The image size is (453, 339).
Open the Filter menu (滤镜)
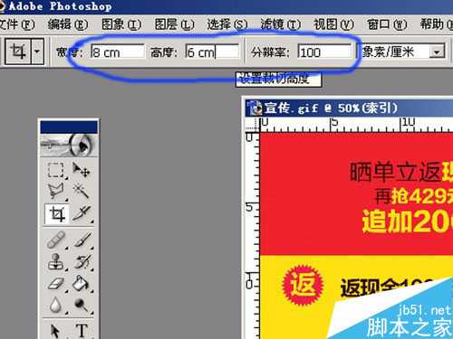coord(281,24)
